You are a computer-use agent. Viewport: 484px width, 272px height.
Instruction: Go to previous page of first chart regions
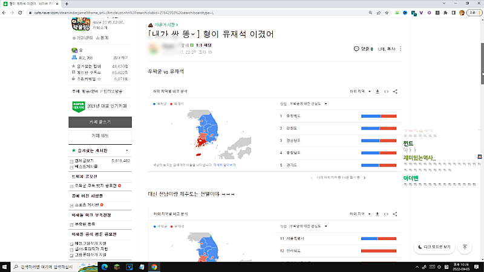point(312,177)
